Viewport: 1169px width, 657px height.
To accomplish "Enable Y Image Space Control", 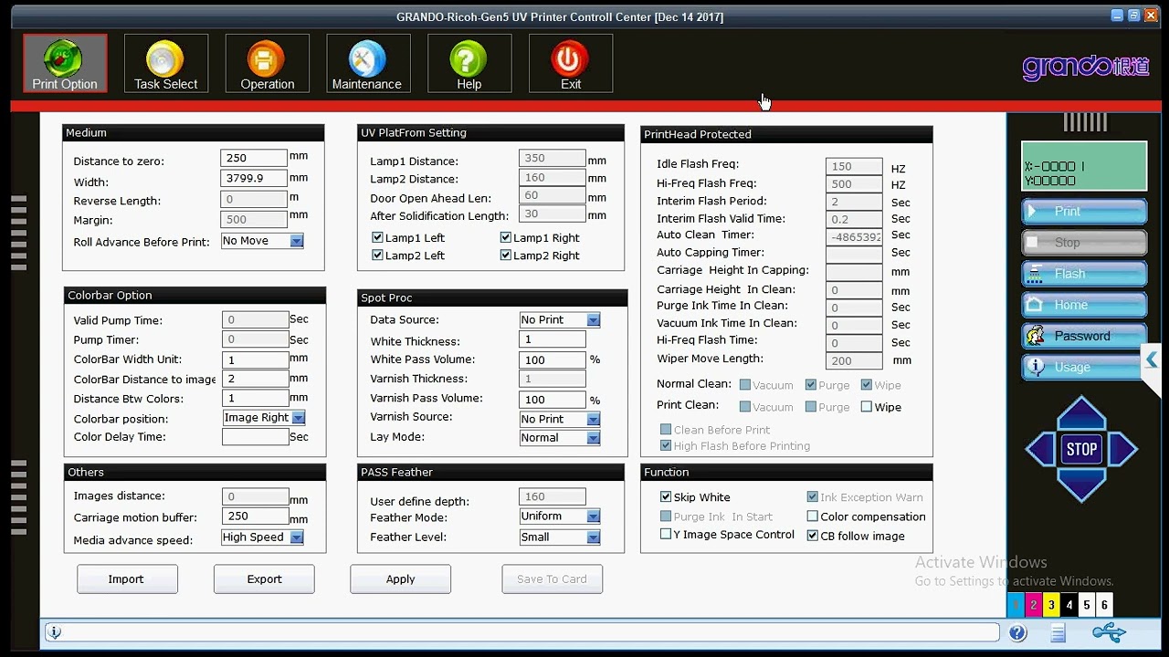I will pos(666,535).
